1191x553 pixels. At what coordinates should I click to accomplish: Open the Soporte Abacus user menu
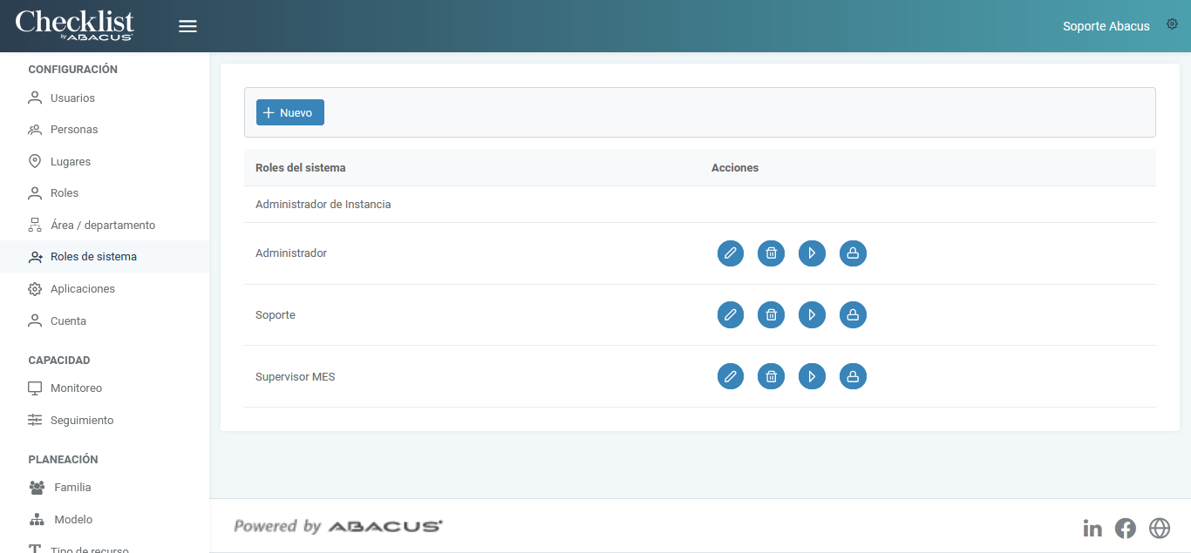click(1106, 26)
